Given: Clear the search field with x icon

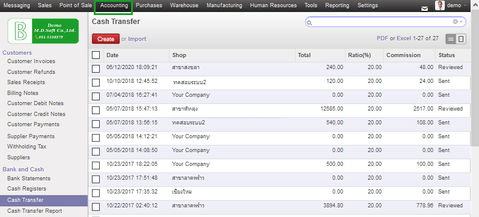Looking at the screenshot, I should (x=456, y=22).
